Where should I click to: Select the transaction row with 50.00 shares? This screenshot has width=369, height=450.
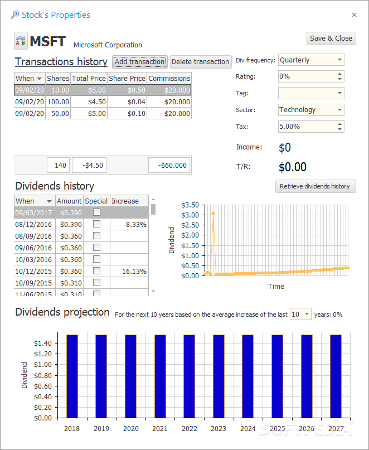click(x=103, y=113)
